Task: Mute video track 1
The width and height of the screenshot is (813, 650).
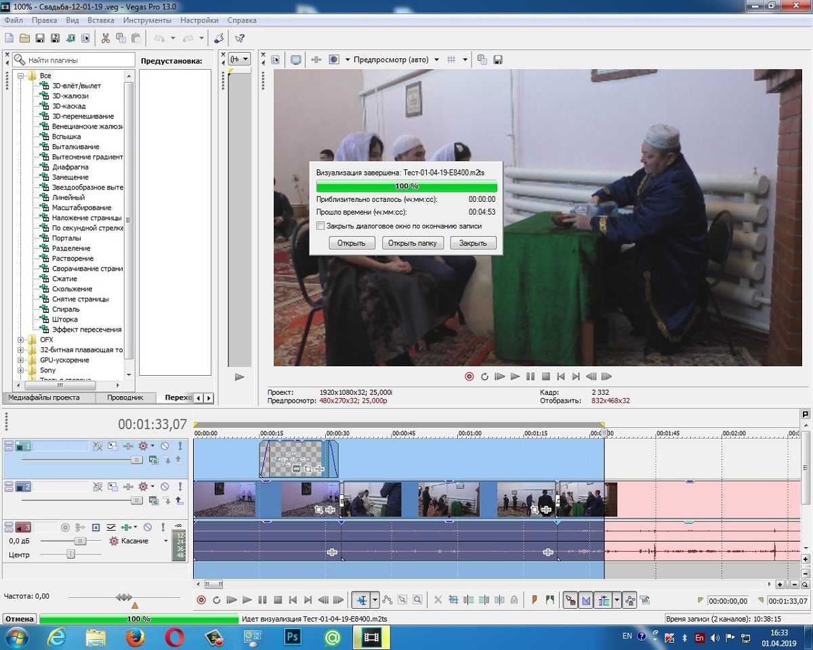Action: pyautogui.click(x=165, y=446)
